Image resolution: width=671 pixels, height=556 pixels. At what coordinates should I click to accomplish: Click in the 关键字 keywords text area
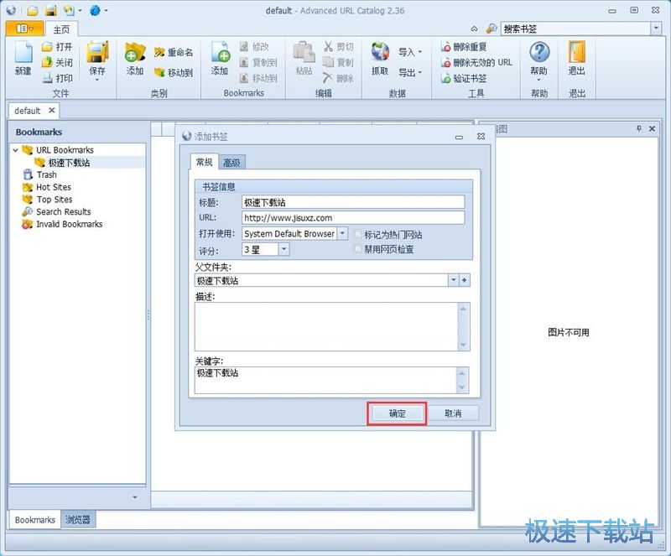pos(325,380)
